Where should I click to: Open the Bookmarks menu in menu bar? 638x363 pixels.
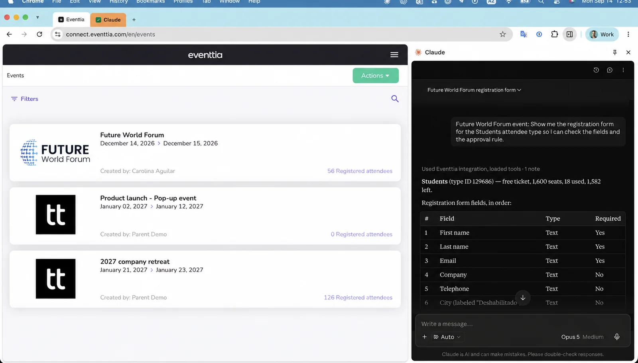pyautogui.click(x=150, y=2)
